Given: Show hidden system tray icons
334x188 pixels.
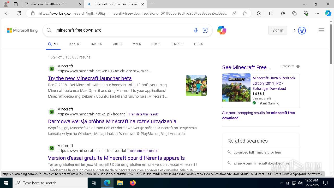Looking at the screenshot, I should 281,183.
